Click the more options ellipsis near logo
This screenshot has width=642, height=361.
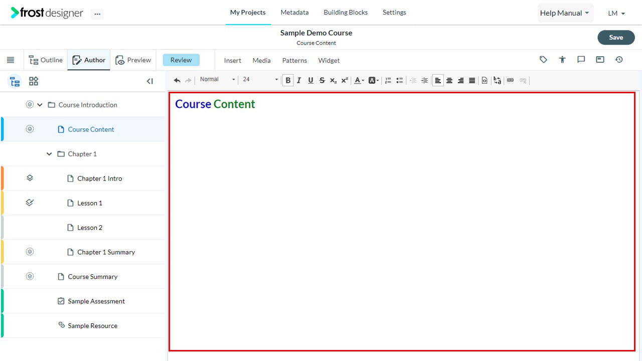click(97, 14)
